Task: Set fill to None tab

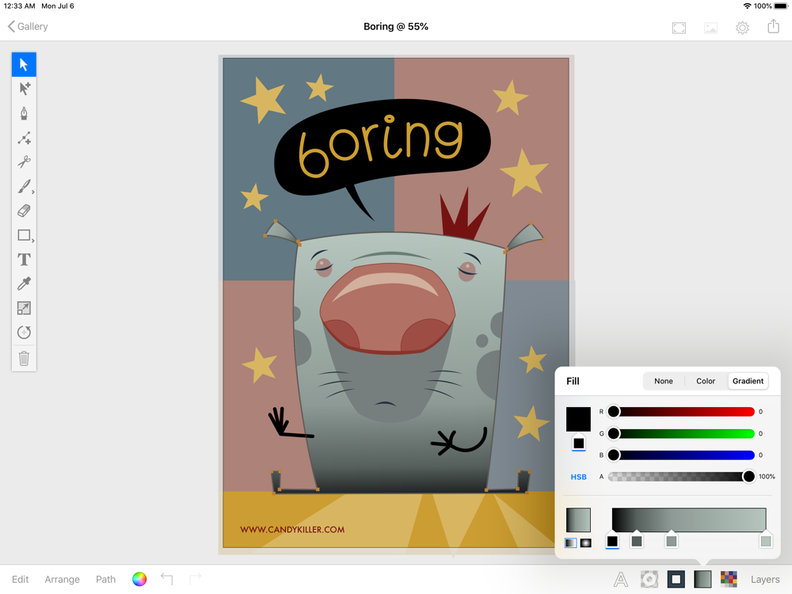Action: pos(664,381)
